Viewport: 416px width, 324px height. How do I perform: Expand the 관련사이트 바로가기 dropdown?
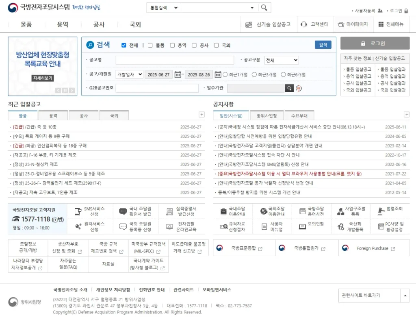405,295
